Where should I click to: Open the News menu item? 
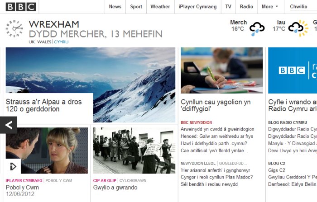[115, 7]
